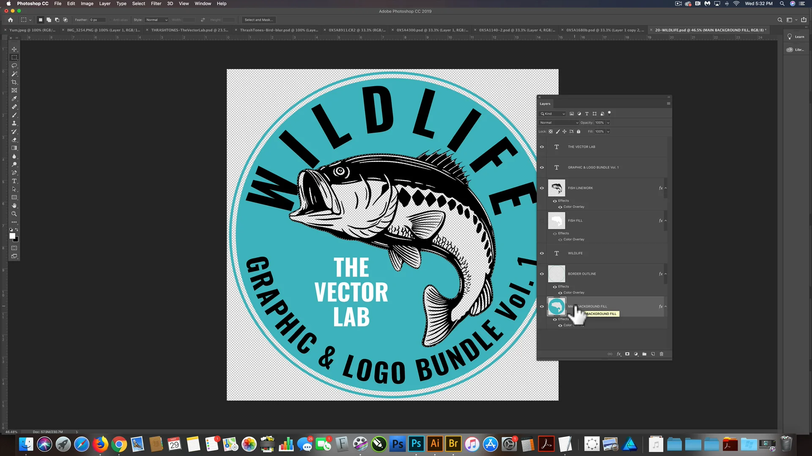This screenshot has height=456, width=812.
Task: Activate the Zoom tool
Action: 14,214
